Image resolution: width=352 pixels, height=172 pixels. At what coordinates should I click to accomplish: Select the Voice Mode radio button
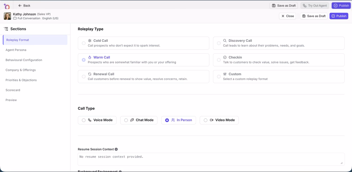tap(83, 120)
